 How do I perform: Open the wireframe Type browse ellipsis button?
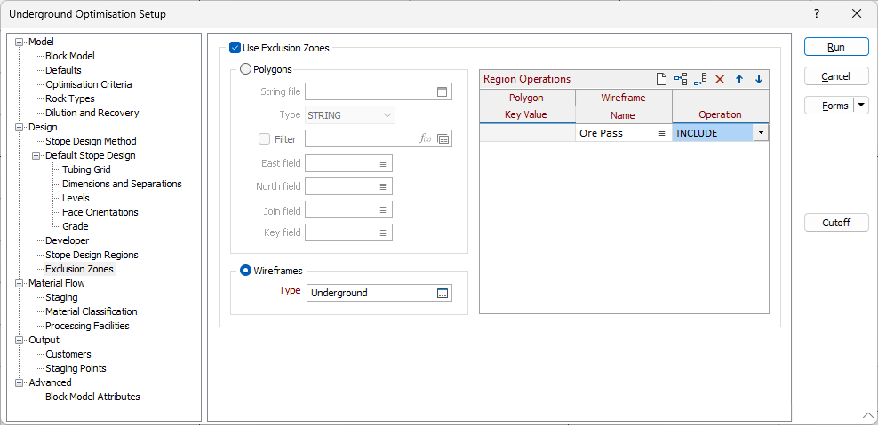click(443, 293)
